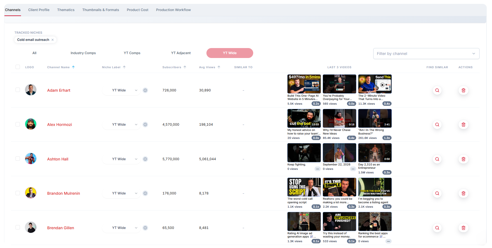
Task: Sort table by Avg Views column
Action: click(x=210, y=67)
